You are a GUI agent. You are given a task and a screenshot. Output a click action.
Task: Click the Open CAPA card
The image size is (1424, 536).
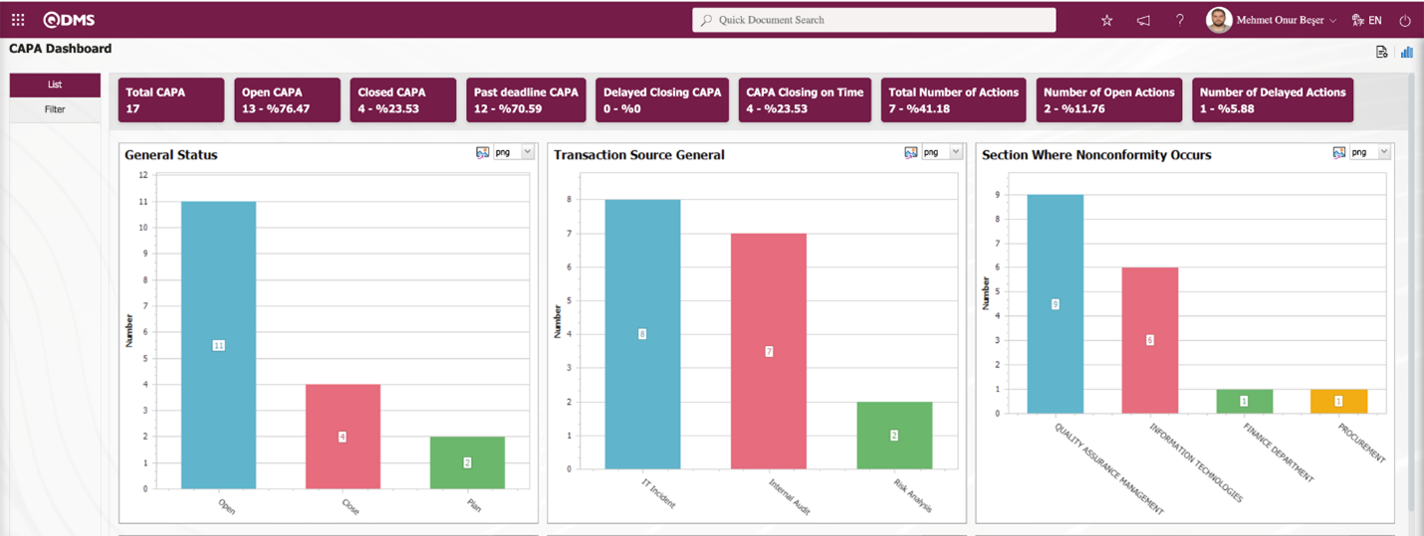[x=287, y=100]
